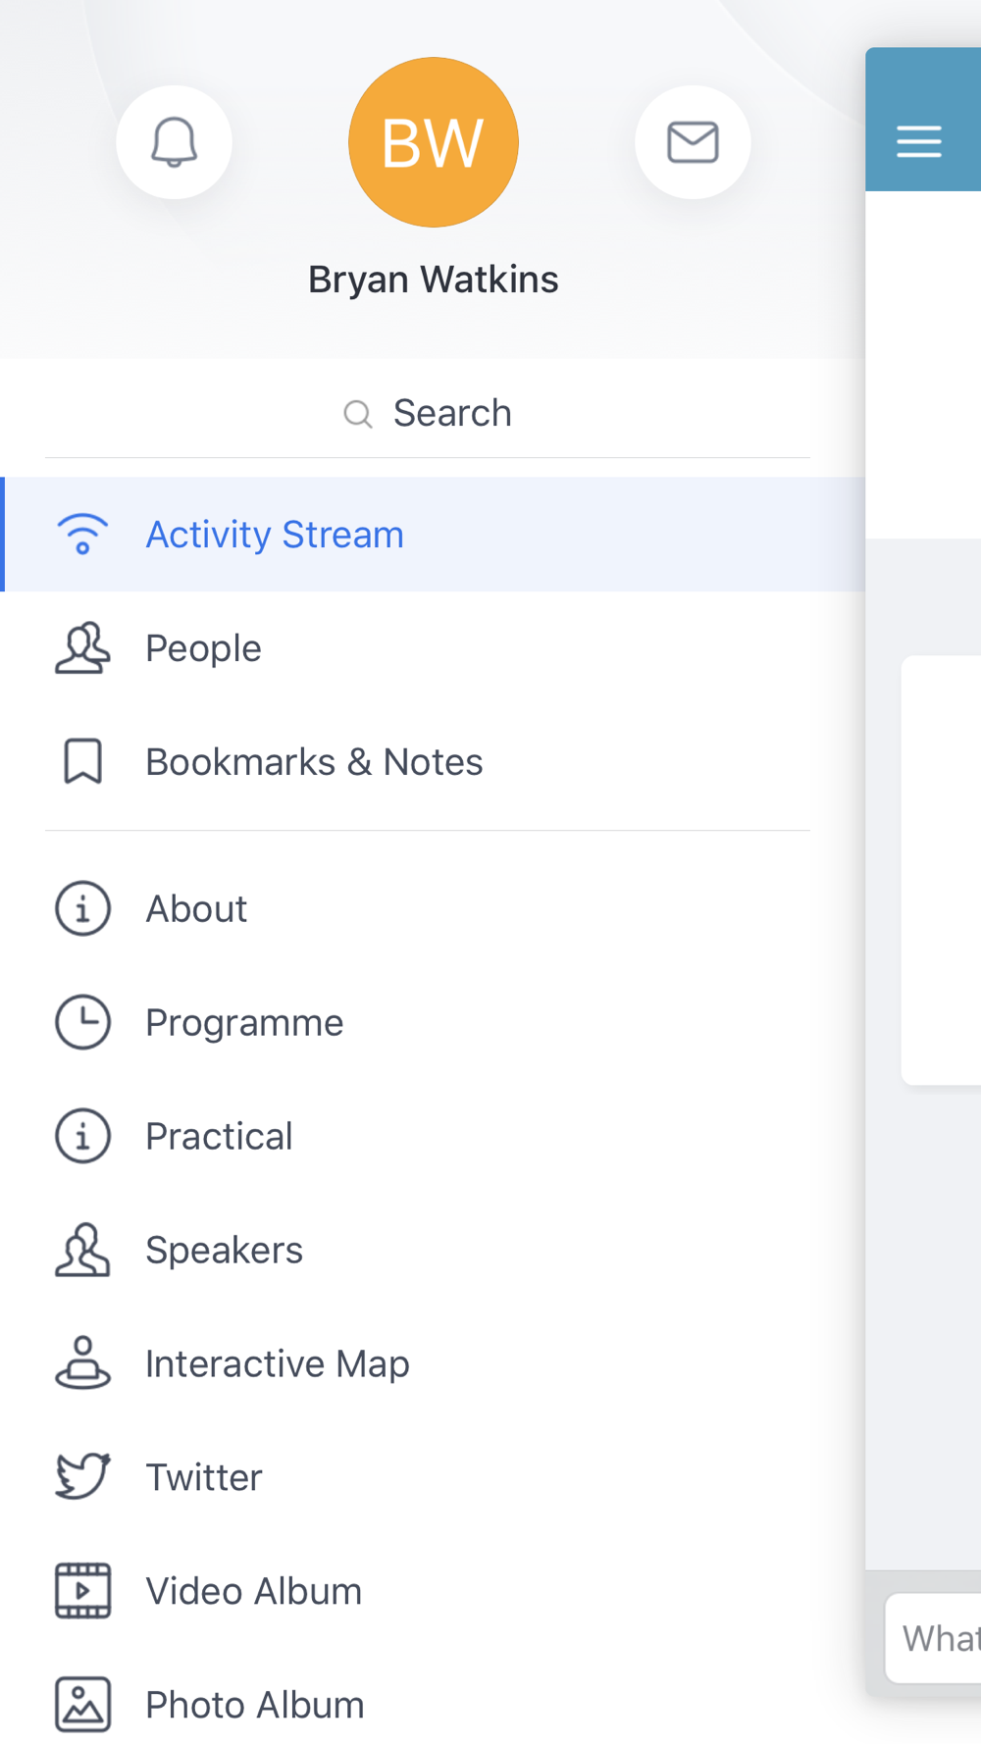Image resolution: width=981 pixels, height=1744 pixels.
Task: Open messages envelope icon
Action: point(693,142)
